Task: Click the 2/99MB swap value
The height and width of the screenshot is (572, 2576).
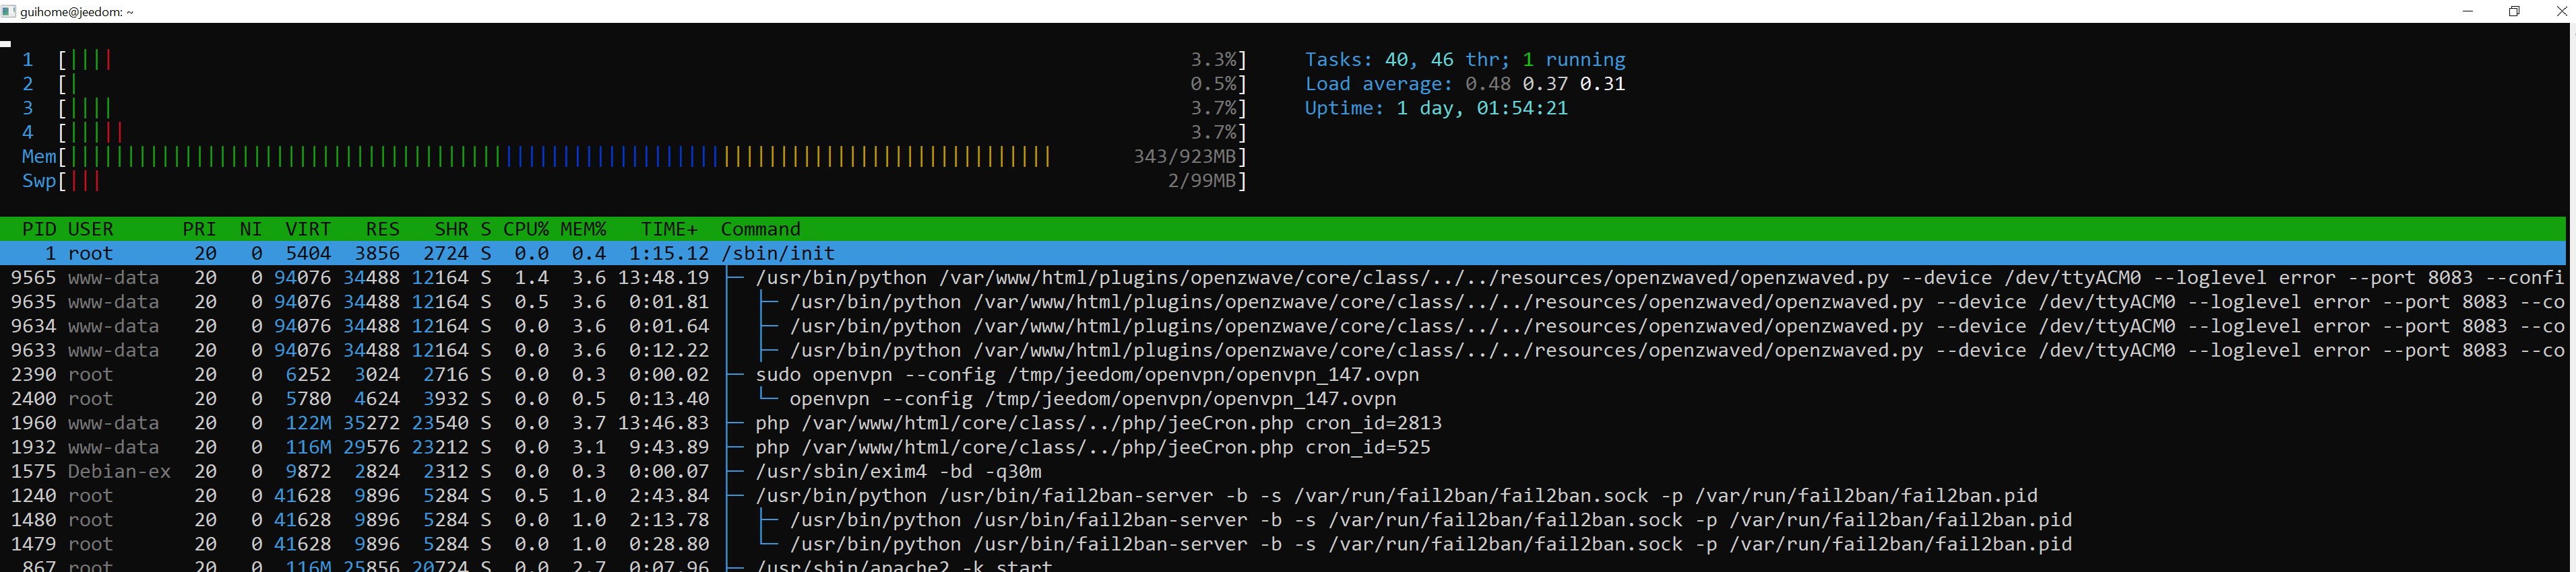Action: pyautogui.click(x=1202, y=180)
